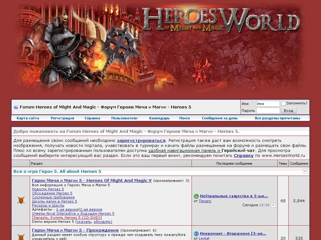Open the artifacts 2-ая версия link
This screenshot has height=240, width=321.
click(91, 210)
